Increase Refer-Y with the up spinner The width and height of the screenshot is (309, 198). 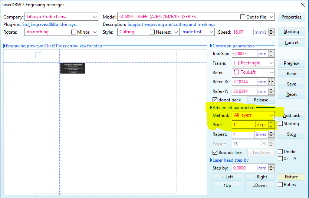pyautogui.click(x=271, y=90)
